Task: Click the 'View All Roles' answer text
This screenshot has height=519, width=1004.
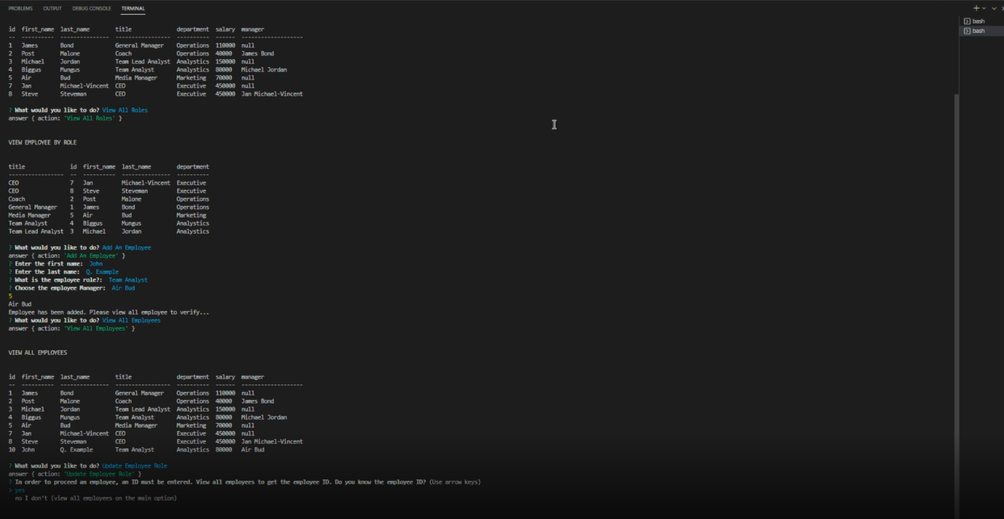Action: 125,110
